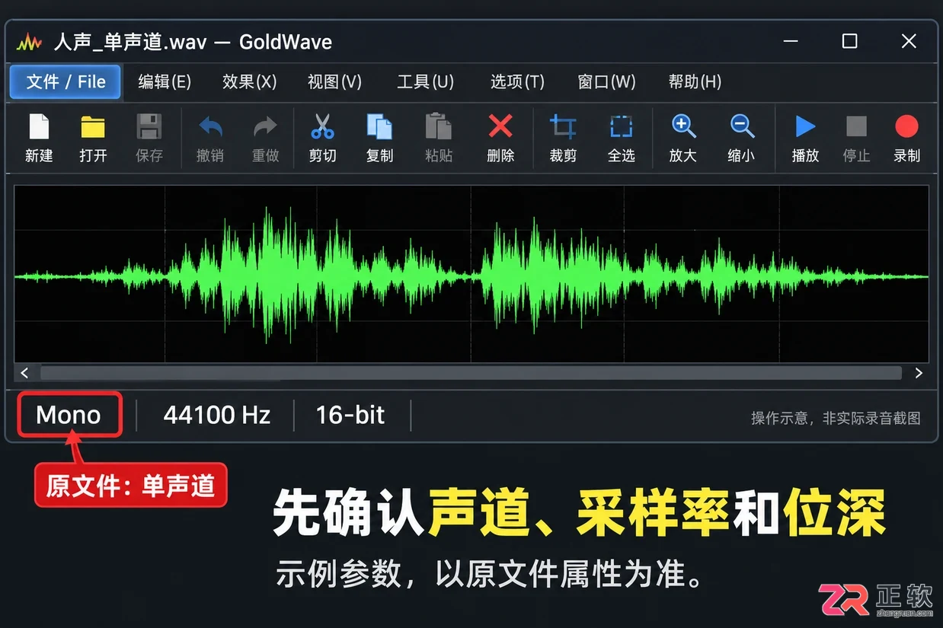Click inside the green waveform display

pyautogui.click(x=471, y=273)
